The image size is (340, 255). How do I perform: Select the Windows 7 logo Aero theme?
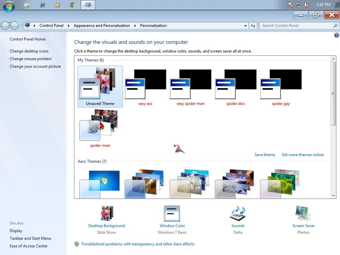[x=100, y=184]
